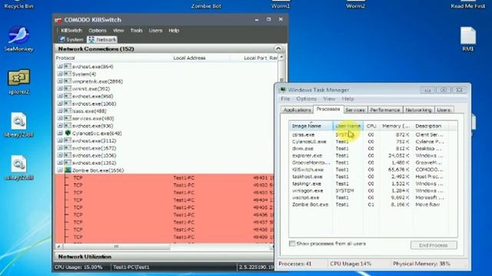492x276 pixels.
Task: Expand the CylanceSvc.exe(648) node
Action: point(60,133)
